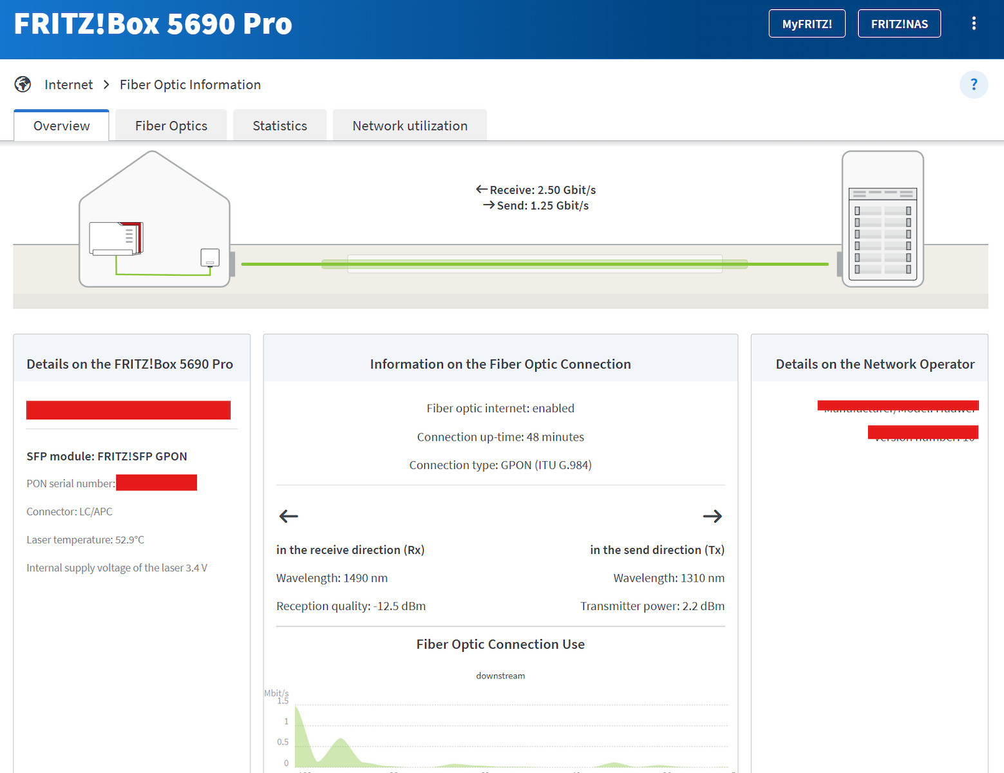The height and width of the screenshot is (773, 1004).
Task: Click 'Laser temperature: 52.9°C' text
Action: coord(85,540)
